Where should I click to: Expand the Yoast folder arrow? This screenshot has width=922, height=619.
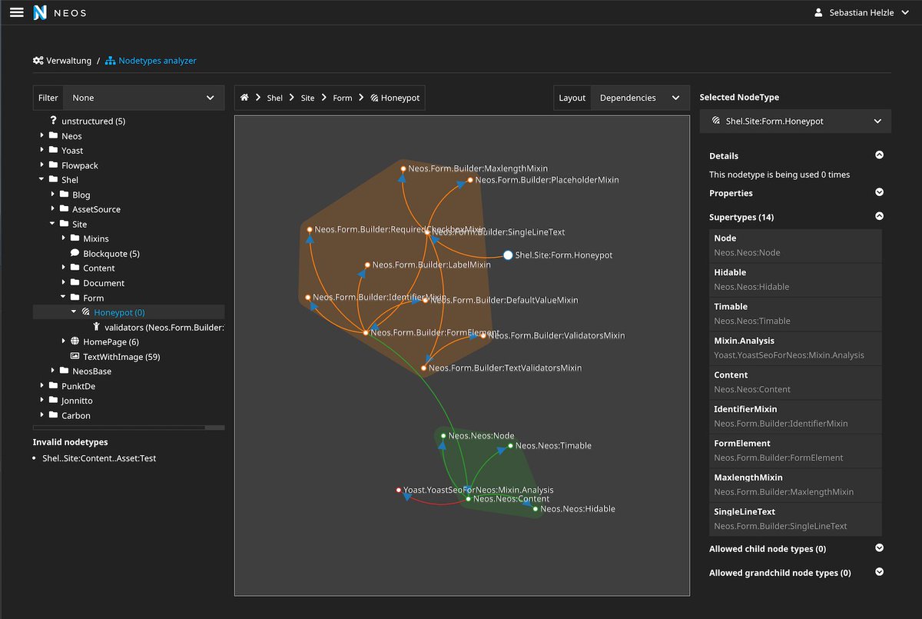42,151
